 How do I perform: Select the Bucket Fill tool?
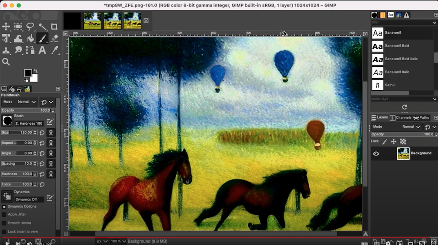(x=30, y=38)
